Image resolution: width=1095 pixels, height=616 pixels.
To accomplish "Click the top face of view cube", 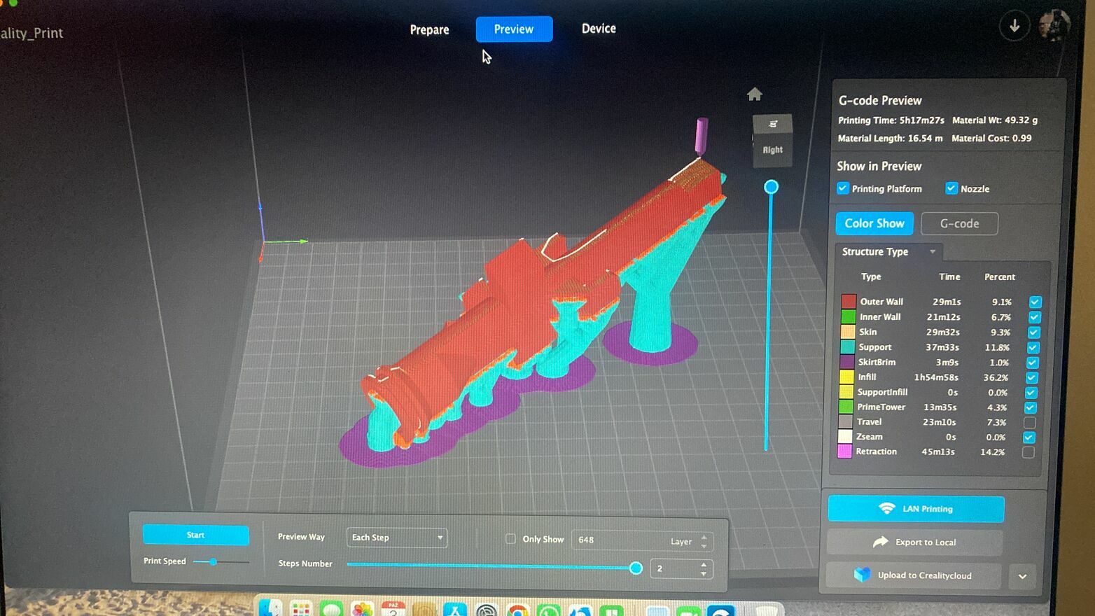I will 772,124.
